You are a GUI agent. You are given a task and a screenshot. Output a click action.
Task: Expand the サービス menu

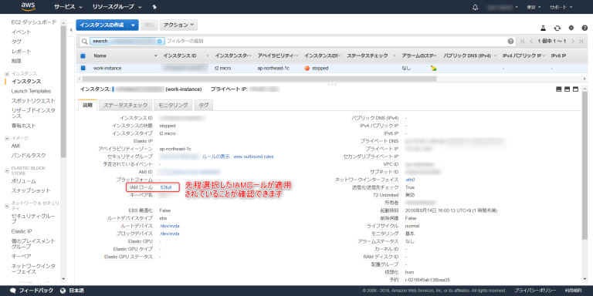pyautogui.click(x=68, y=7)
